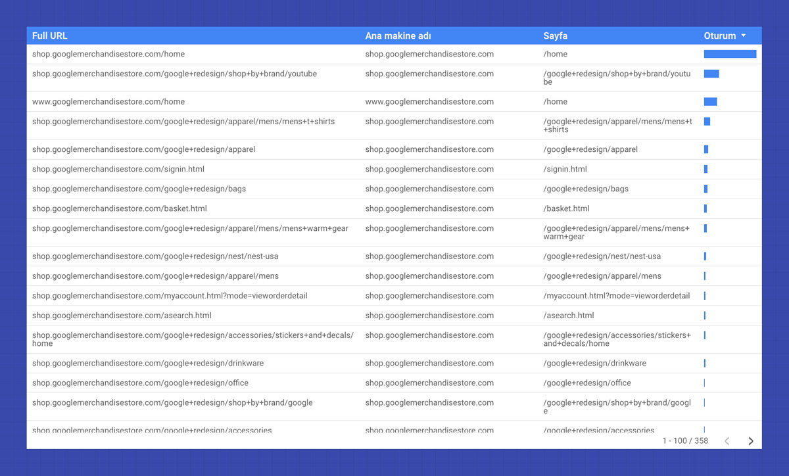The image size is (789, 476).
Task: Select Full URL ending google+redesign/apparel
Action: click(143, 149)
